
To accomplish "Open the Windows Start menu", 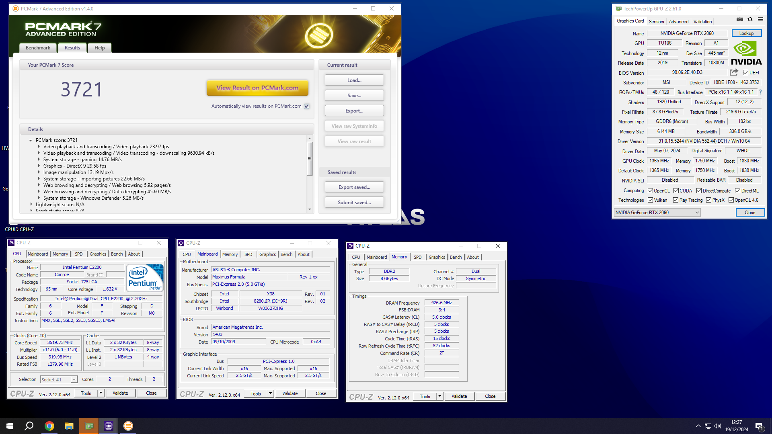I will [10, 426].
